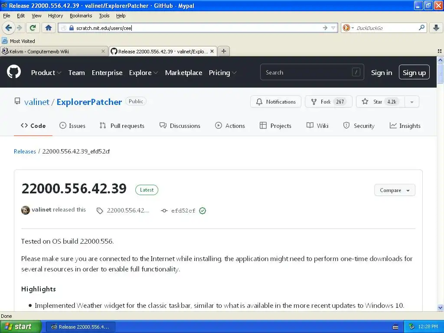Click the Star icon
This screenshot has width=444, height=333.
click(365, 101)
